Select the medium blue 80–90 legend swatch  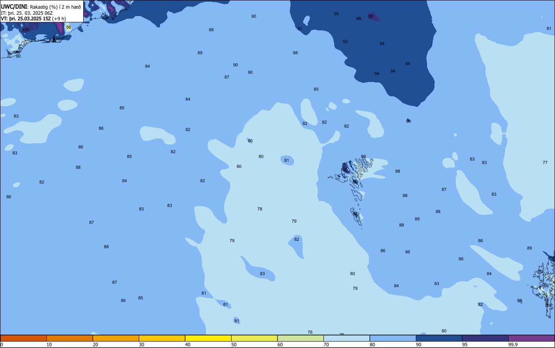point(393,338)
